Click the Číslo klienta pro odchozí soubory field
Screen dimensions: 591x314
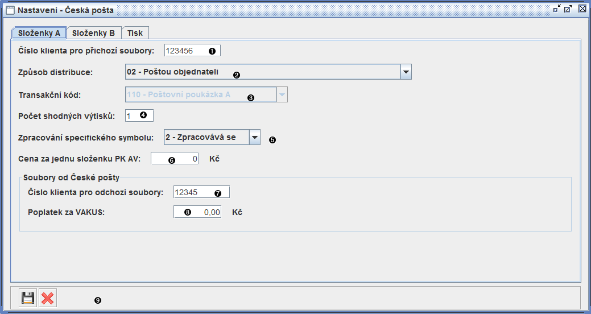click(x=201, y=192)
